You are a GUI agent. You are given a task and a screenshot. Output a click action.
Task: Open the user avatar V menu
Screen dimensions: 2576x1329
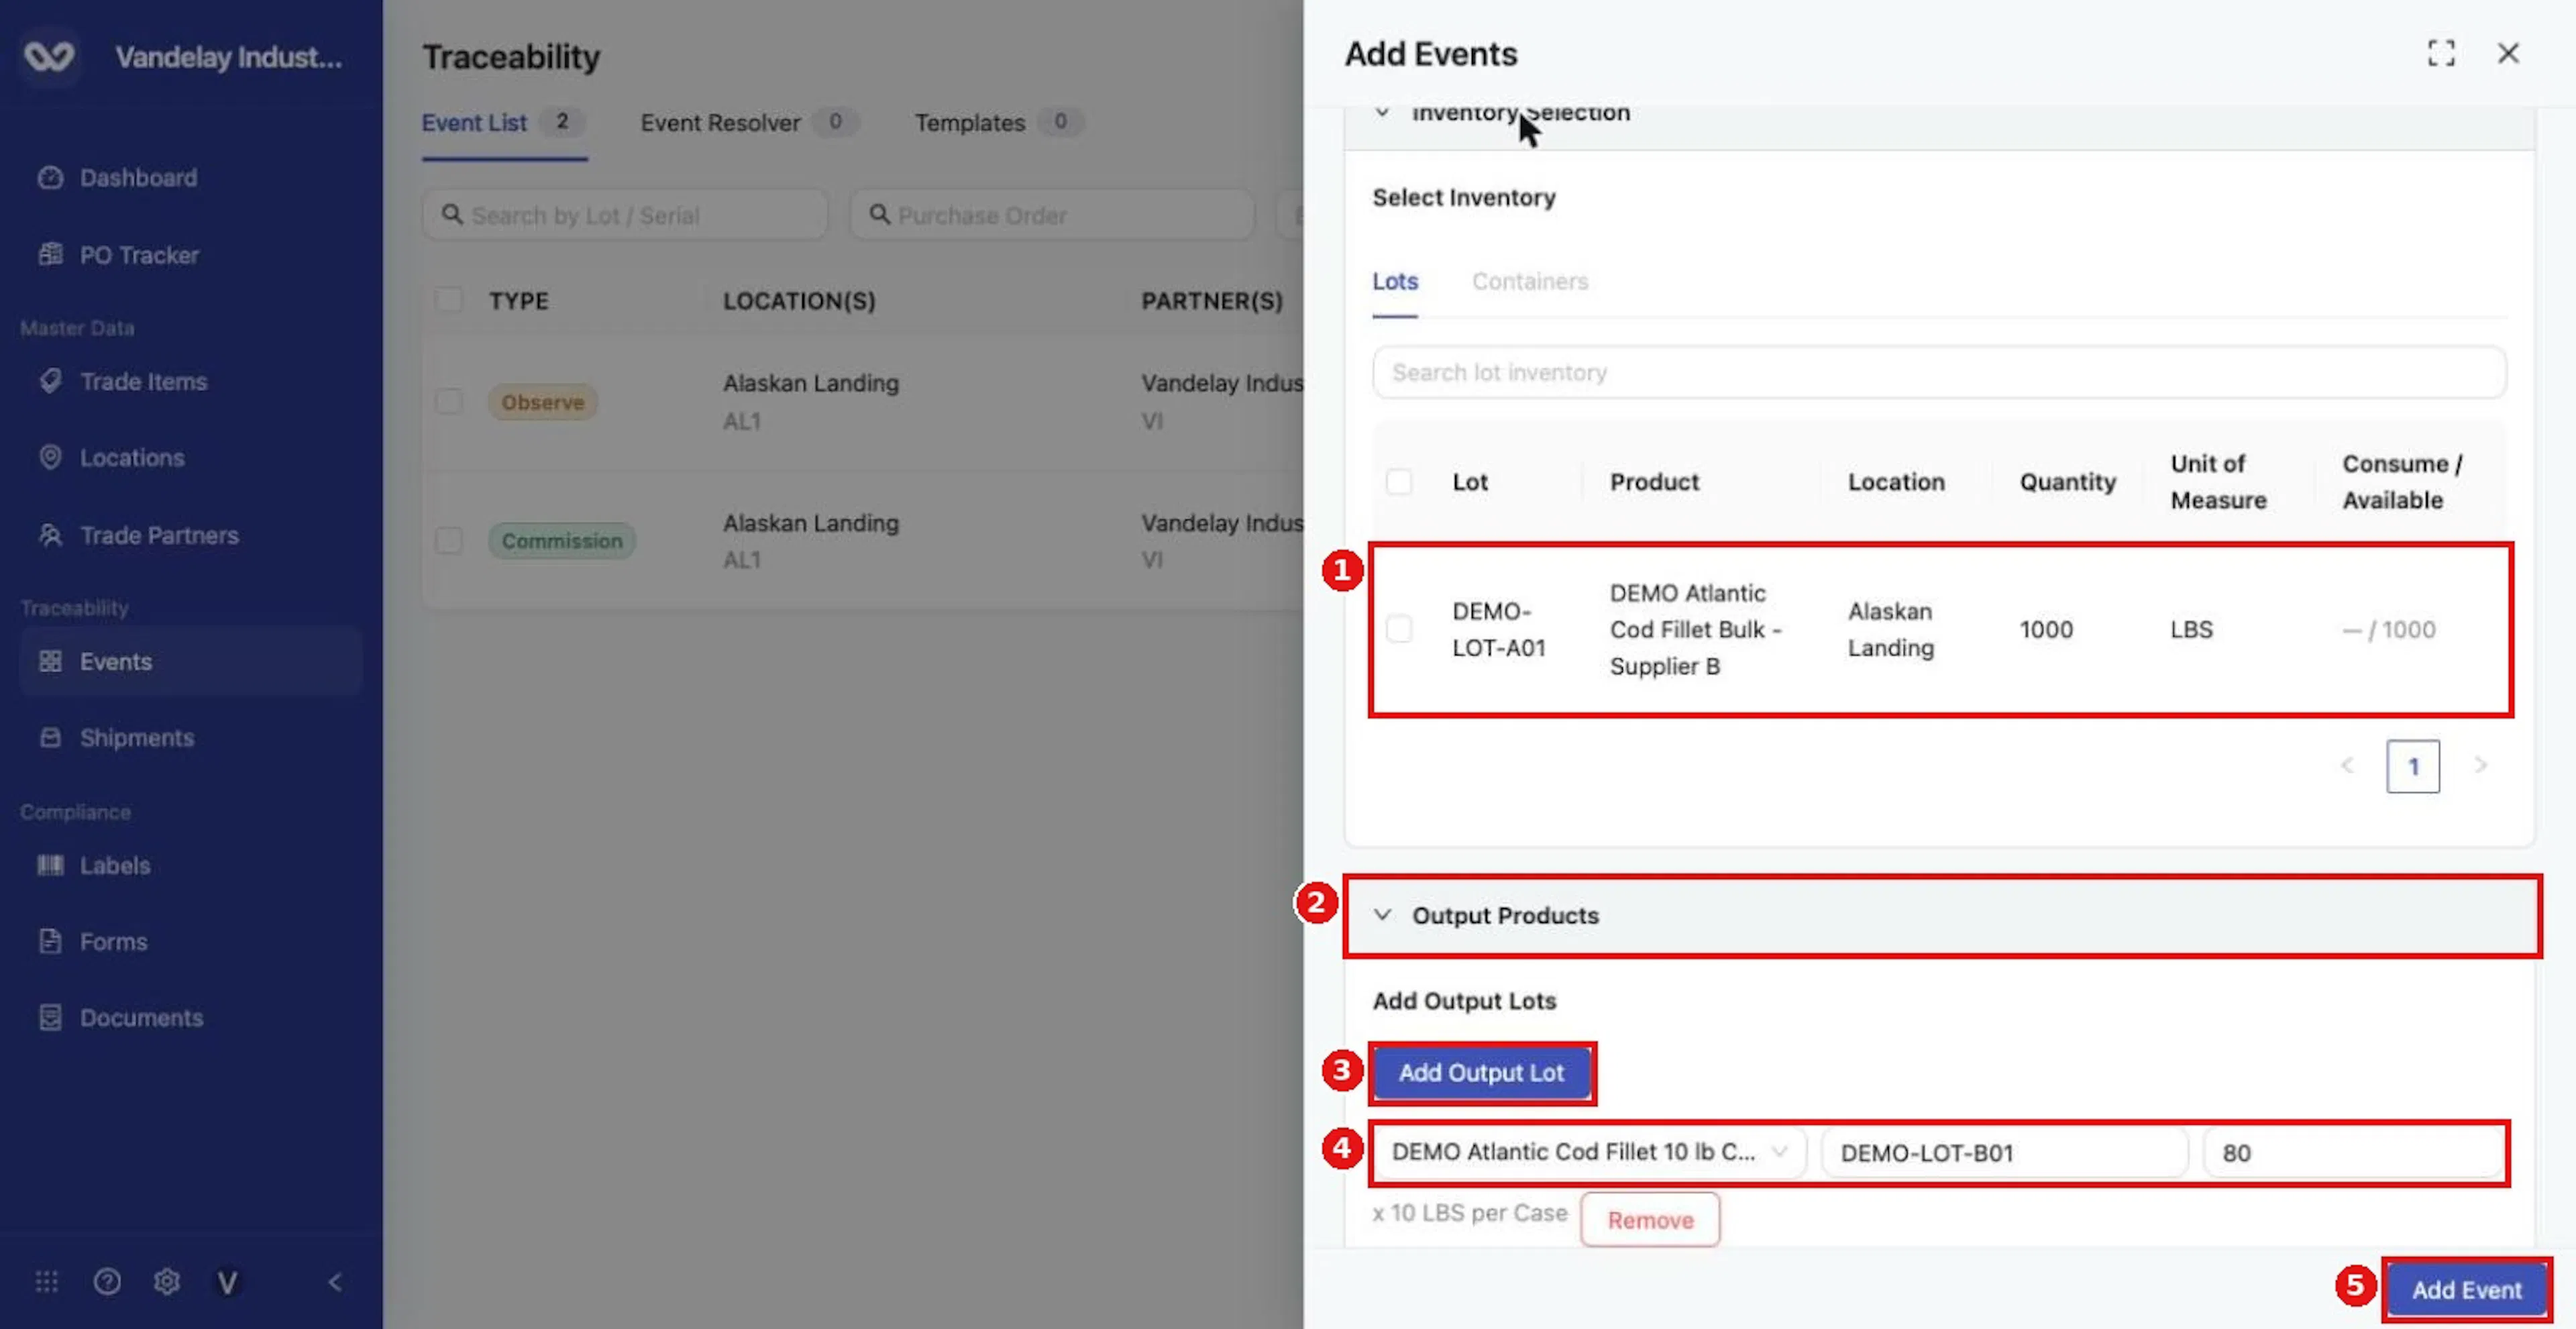tap(227, 1282)
